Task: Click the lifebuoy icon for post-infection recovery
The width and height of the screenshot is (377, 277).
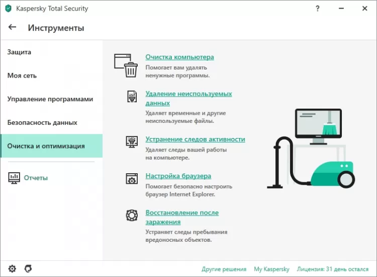Action: point(132,216)
